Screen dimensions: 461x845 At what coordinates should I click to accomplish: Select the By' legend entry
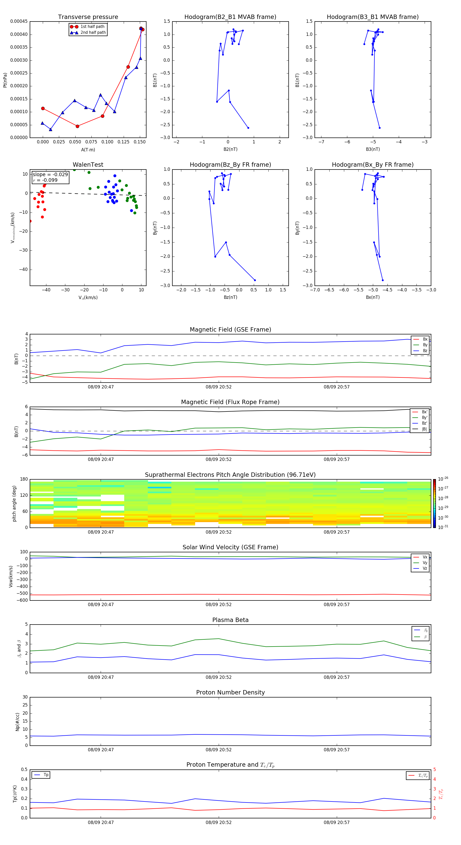420,418
